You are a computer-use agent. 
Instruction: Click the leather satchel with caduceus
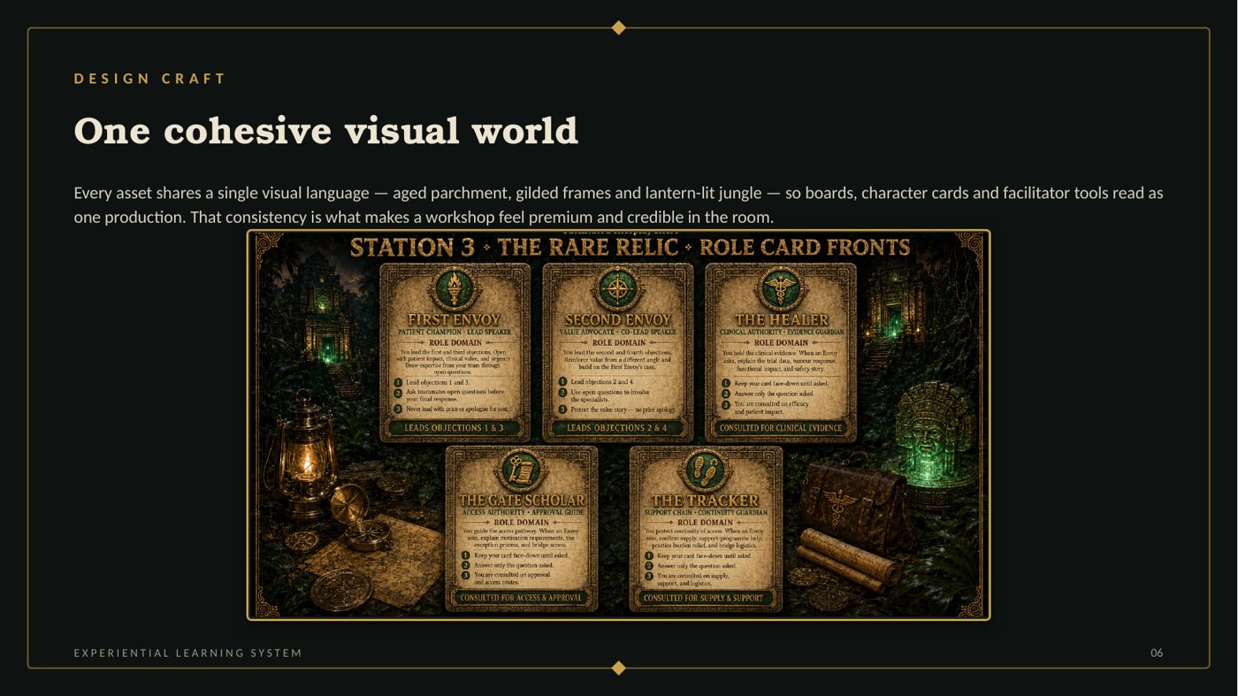pos(856,495)
